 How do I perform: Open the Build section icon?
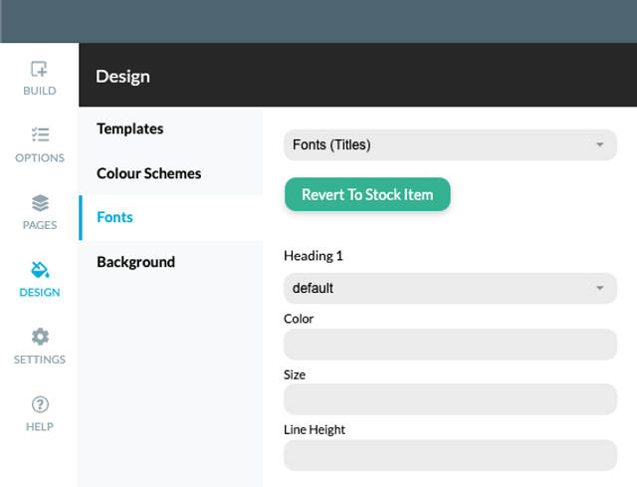click(x=39, y=69)
